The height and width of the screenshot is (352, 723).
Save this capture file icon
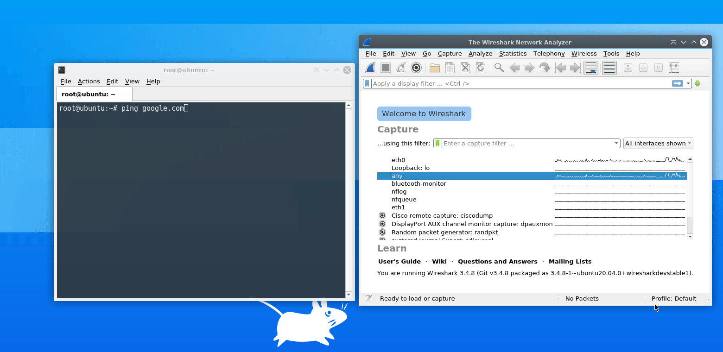point(450,68)
